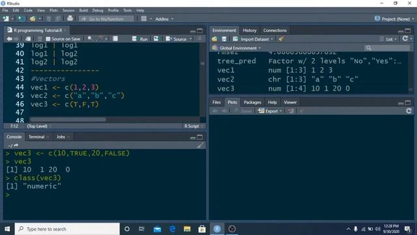Maximize the source editor pane
417x235 pixels.
200,31
